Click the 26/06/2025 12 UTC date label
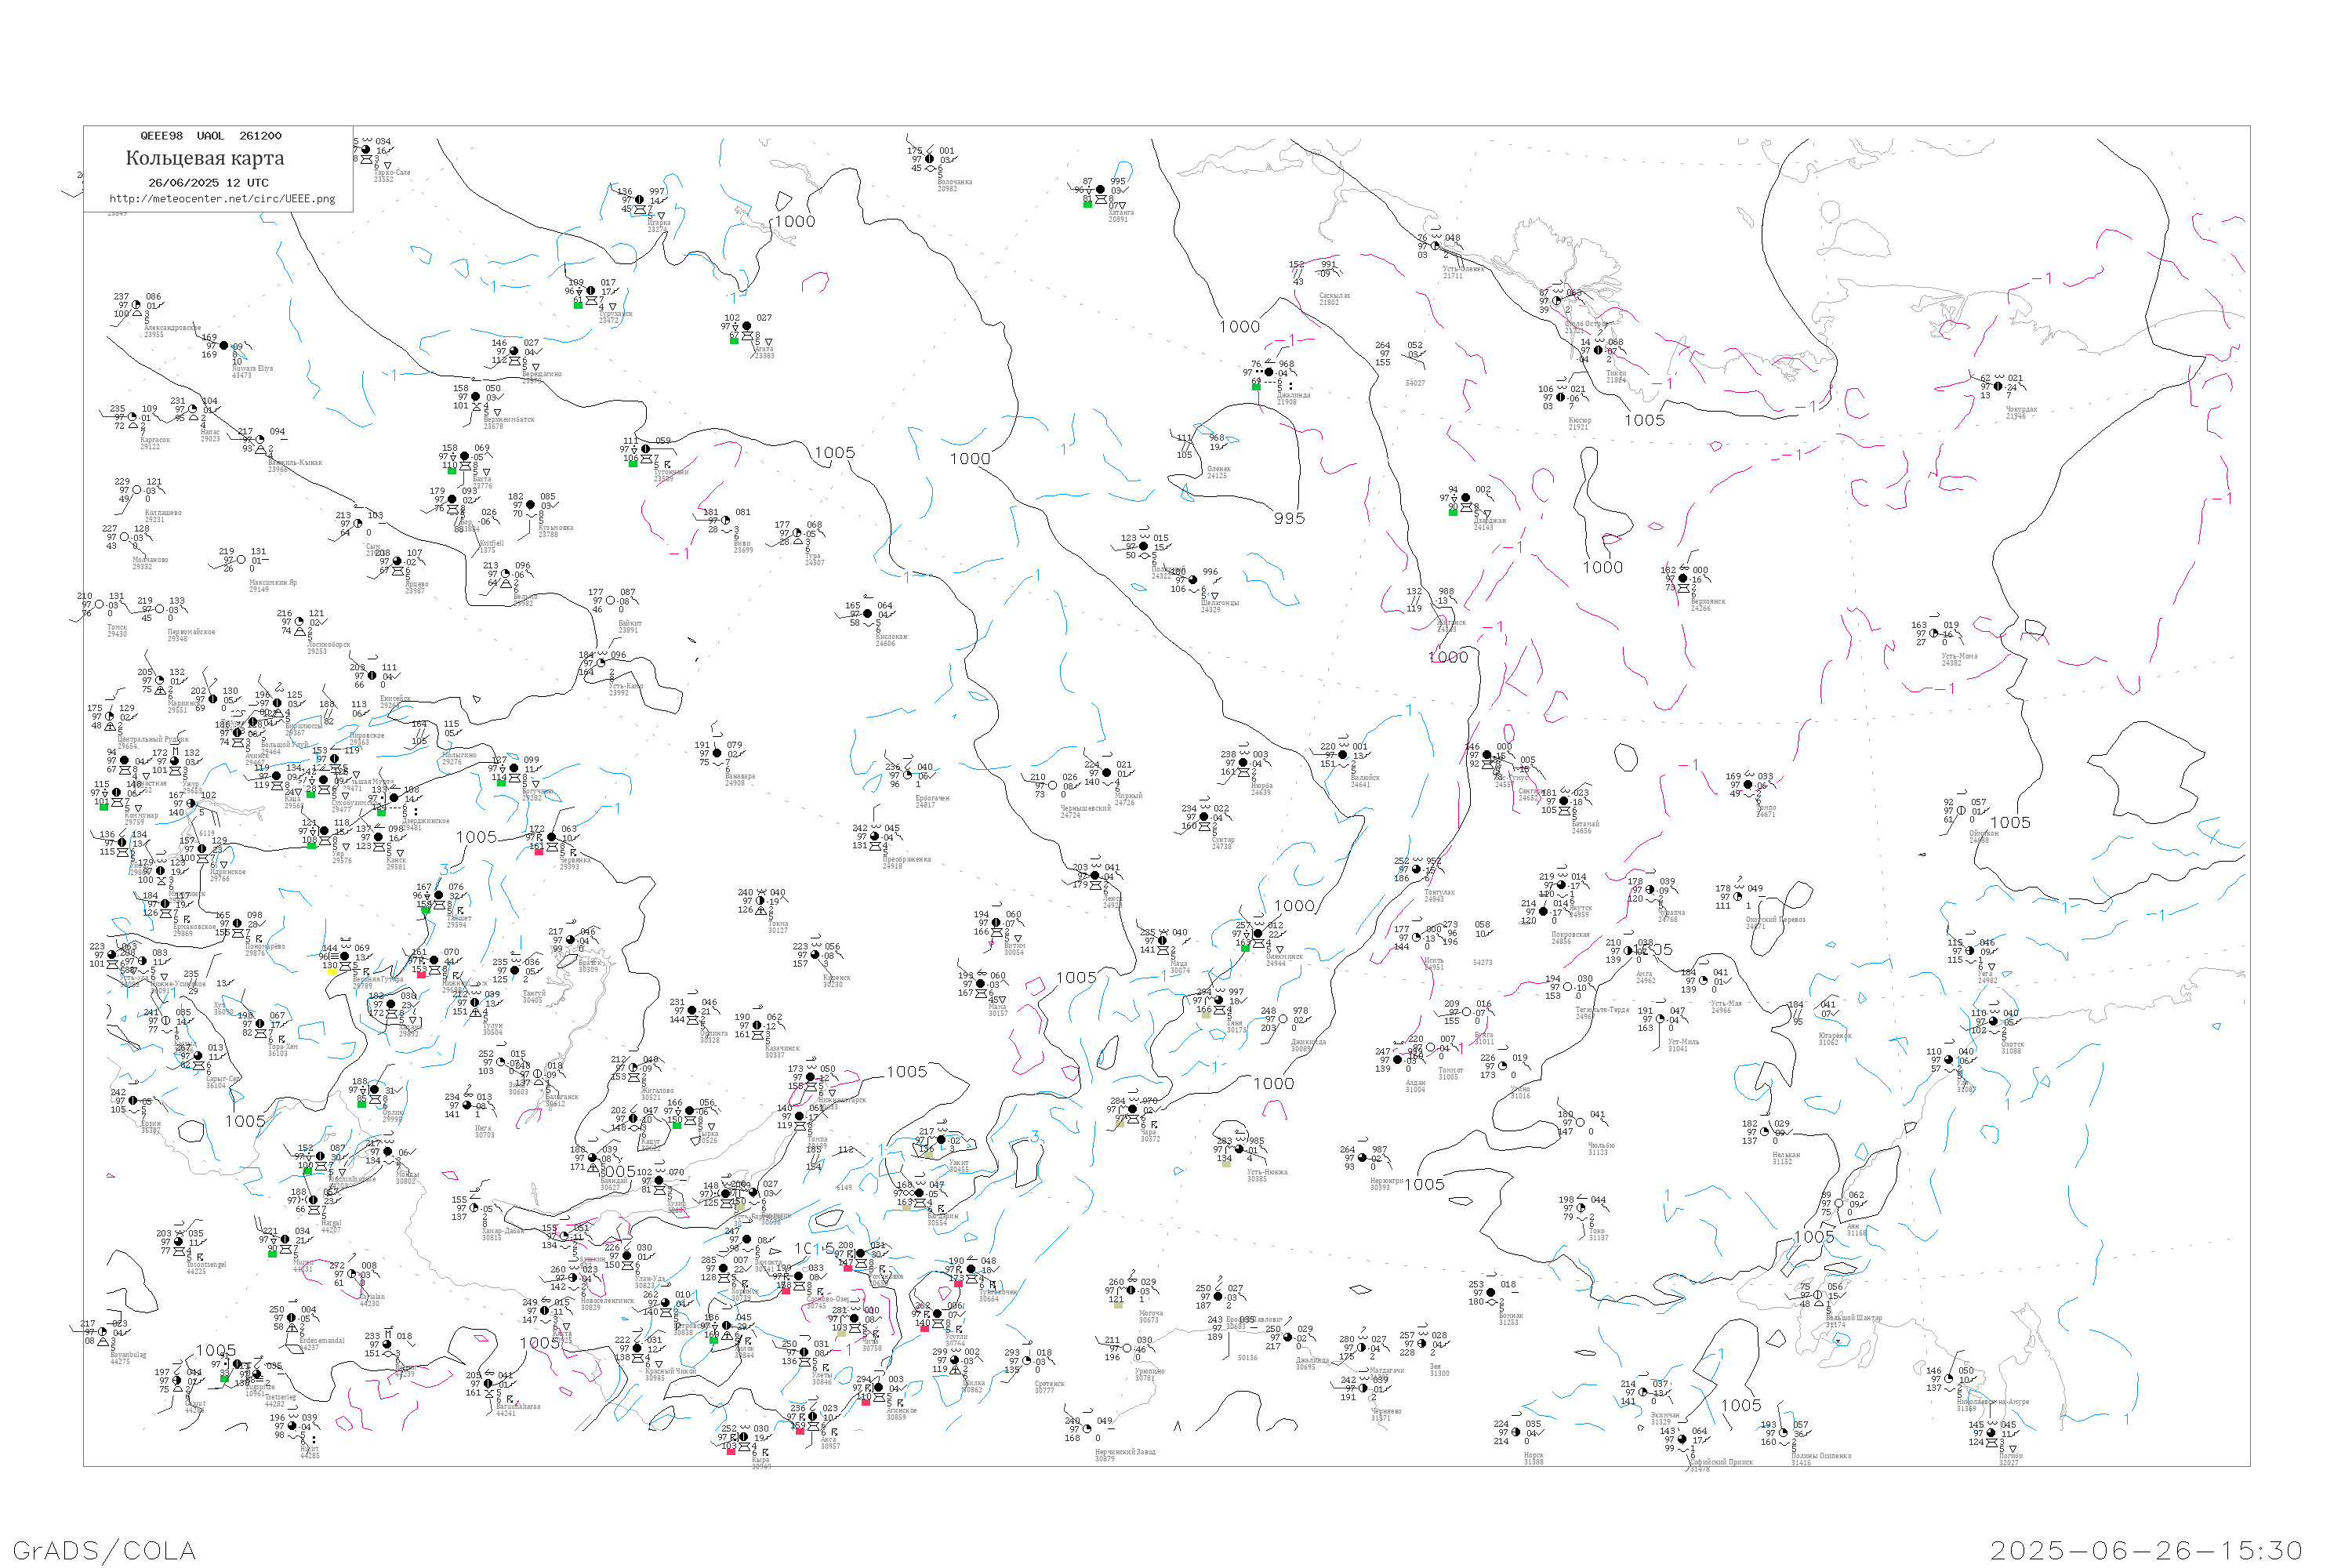 tap(208, 183)
